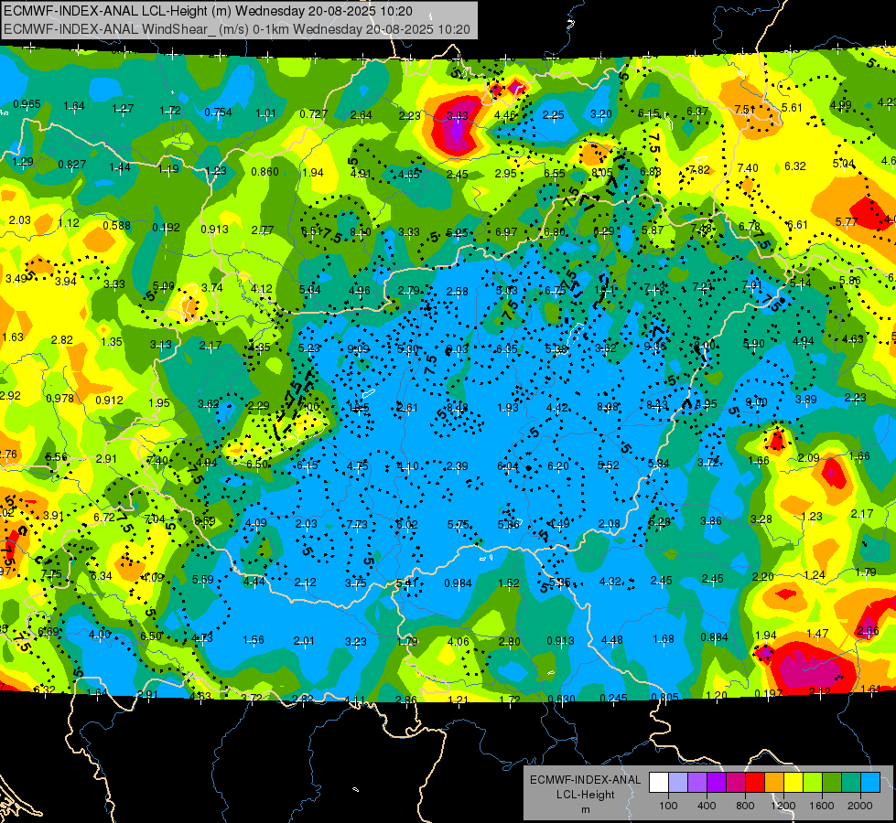Click the WindShear 0-1km title line at top
The image size is (896, 823).
236,29
